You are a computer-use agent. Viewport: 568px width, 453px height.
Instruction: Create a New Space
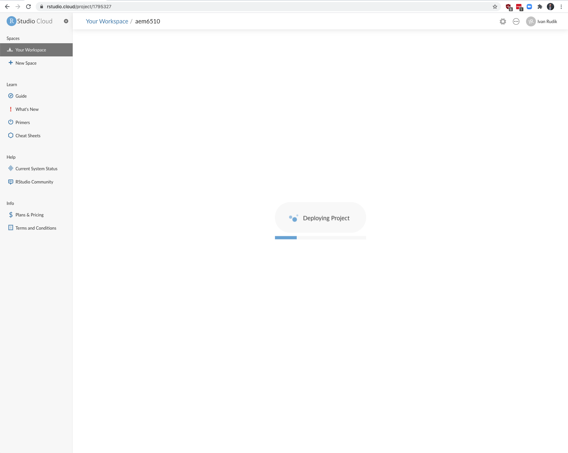coord(26,63)
